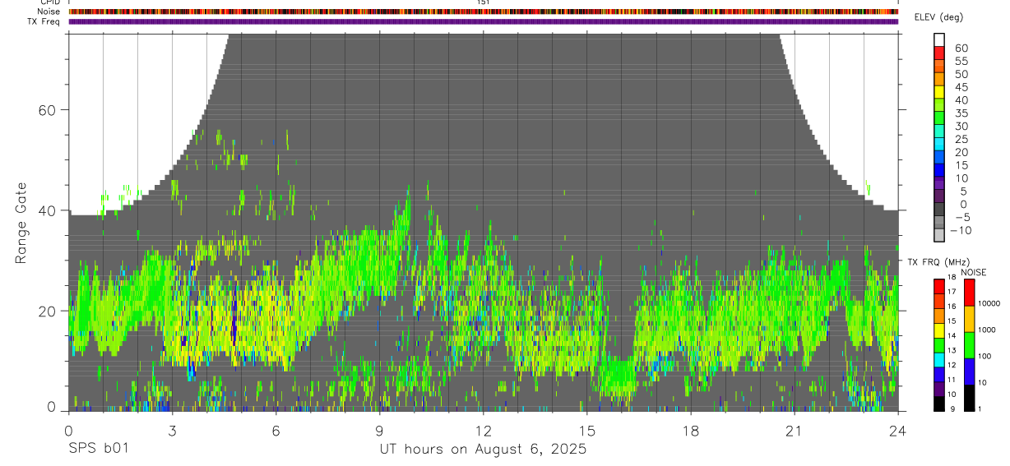Click the "UT hours on August 6, 2025" label

(483, 449)
